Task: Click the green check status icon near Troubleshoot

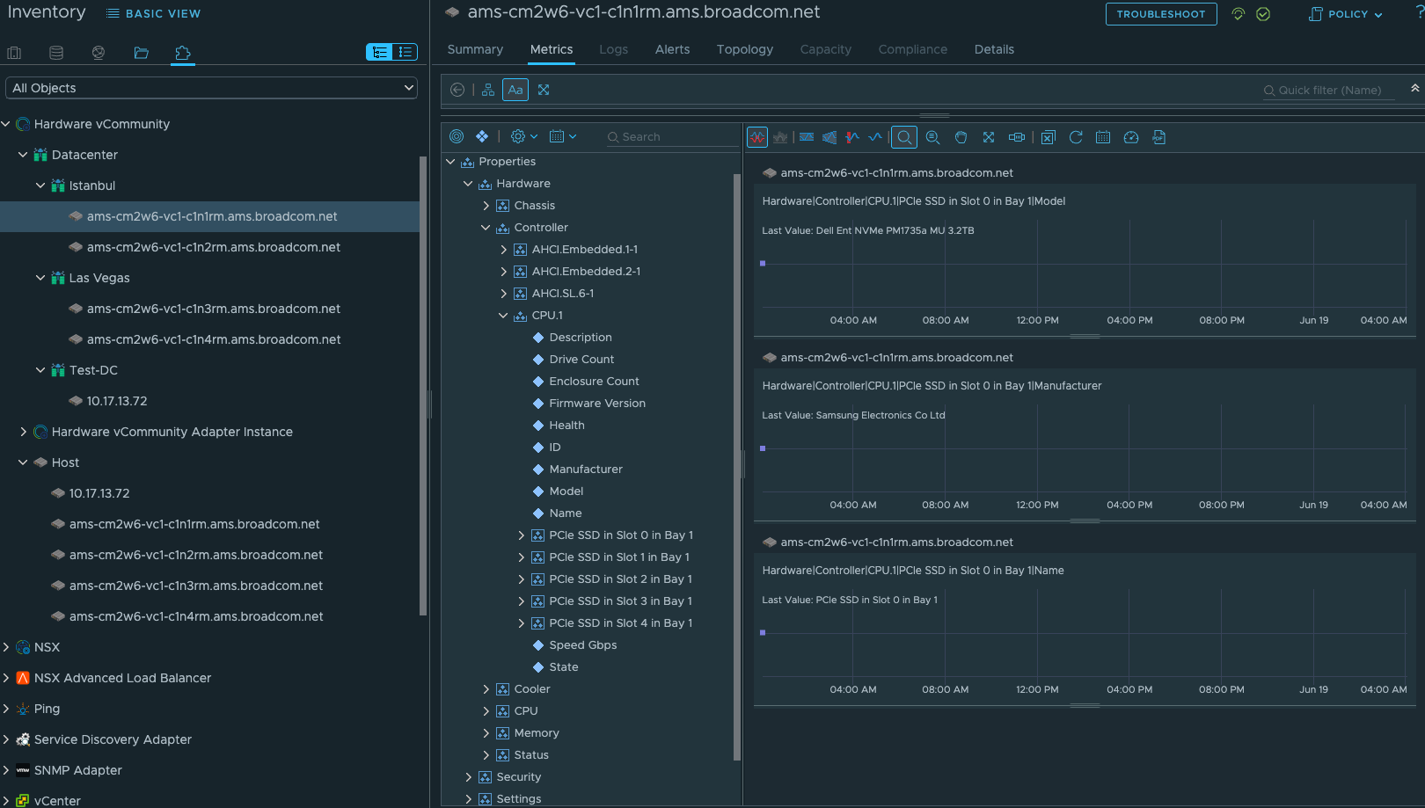Action: point(1263,14)
